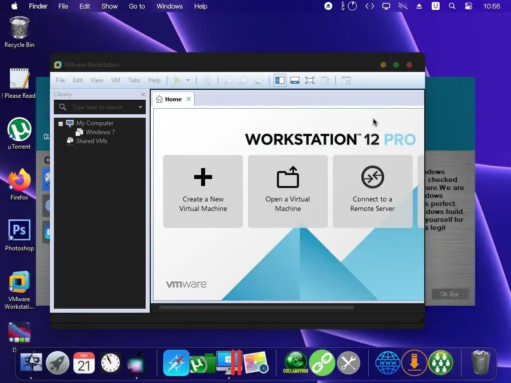
Task: Click Create a New Virtual Machine
Action: (203, 191)
